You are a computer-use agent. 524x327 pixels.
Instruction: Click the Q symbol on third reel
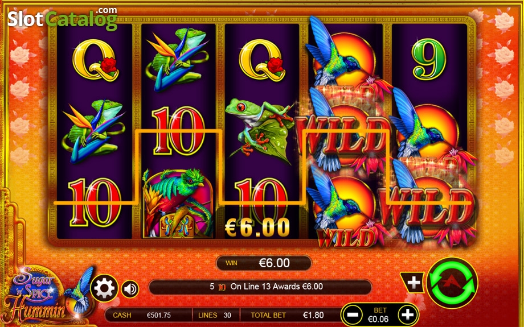coord(262,60)
